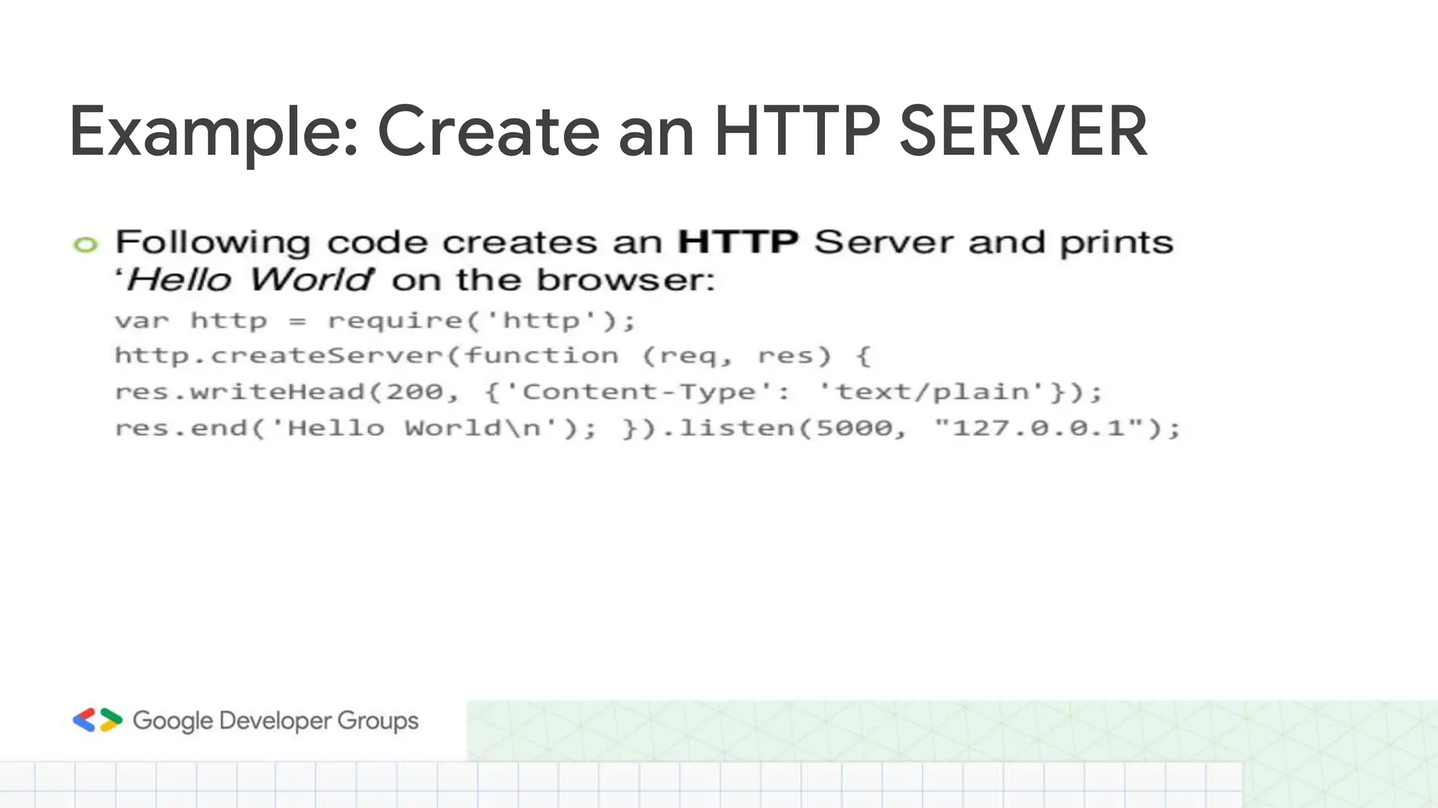Click code line 'res.writeHead(200, ...'
The width and height of the screenshot is (1438, 808).
[609, 391]
